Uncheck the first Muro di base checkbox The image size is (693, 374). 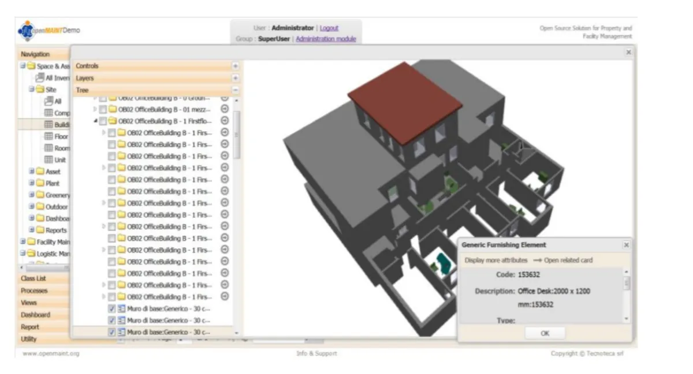point(112,309)
